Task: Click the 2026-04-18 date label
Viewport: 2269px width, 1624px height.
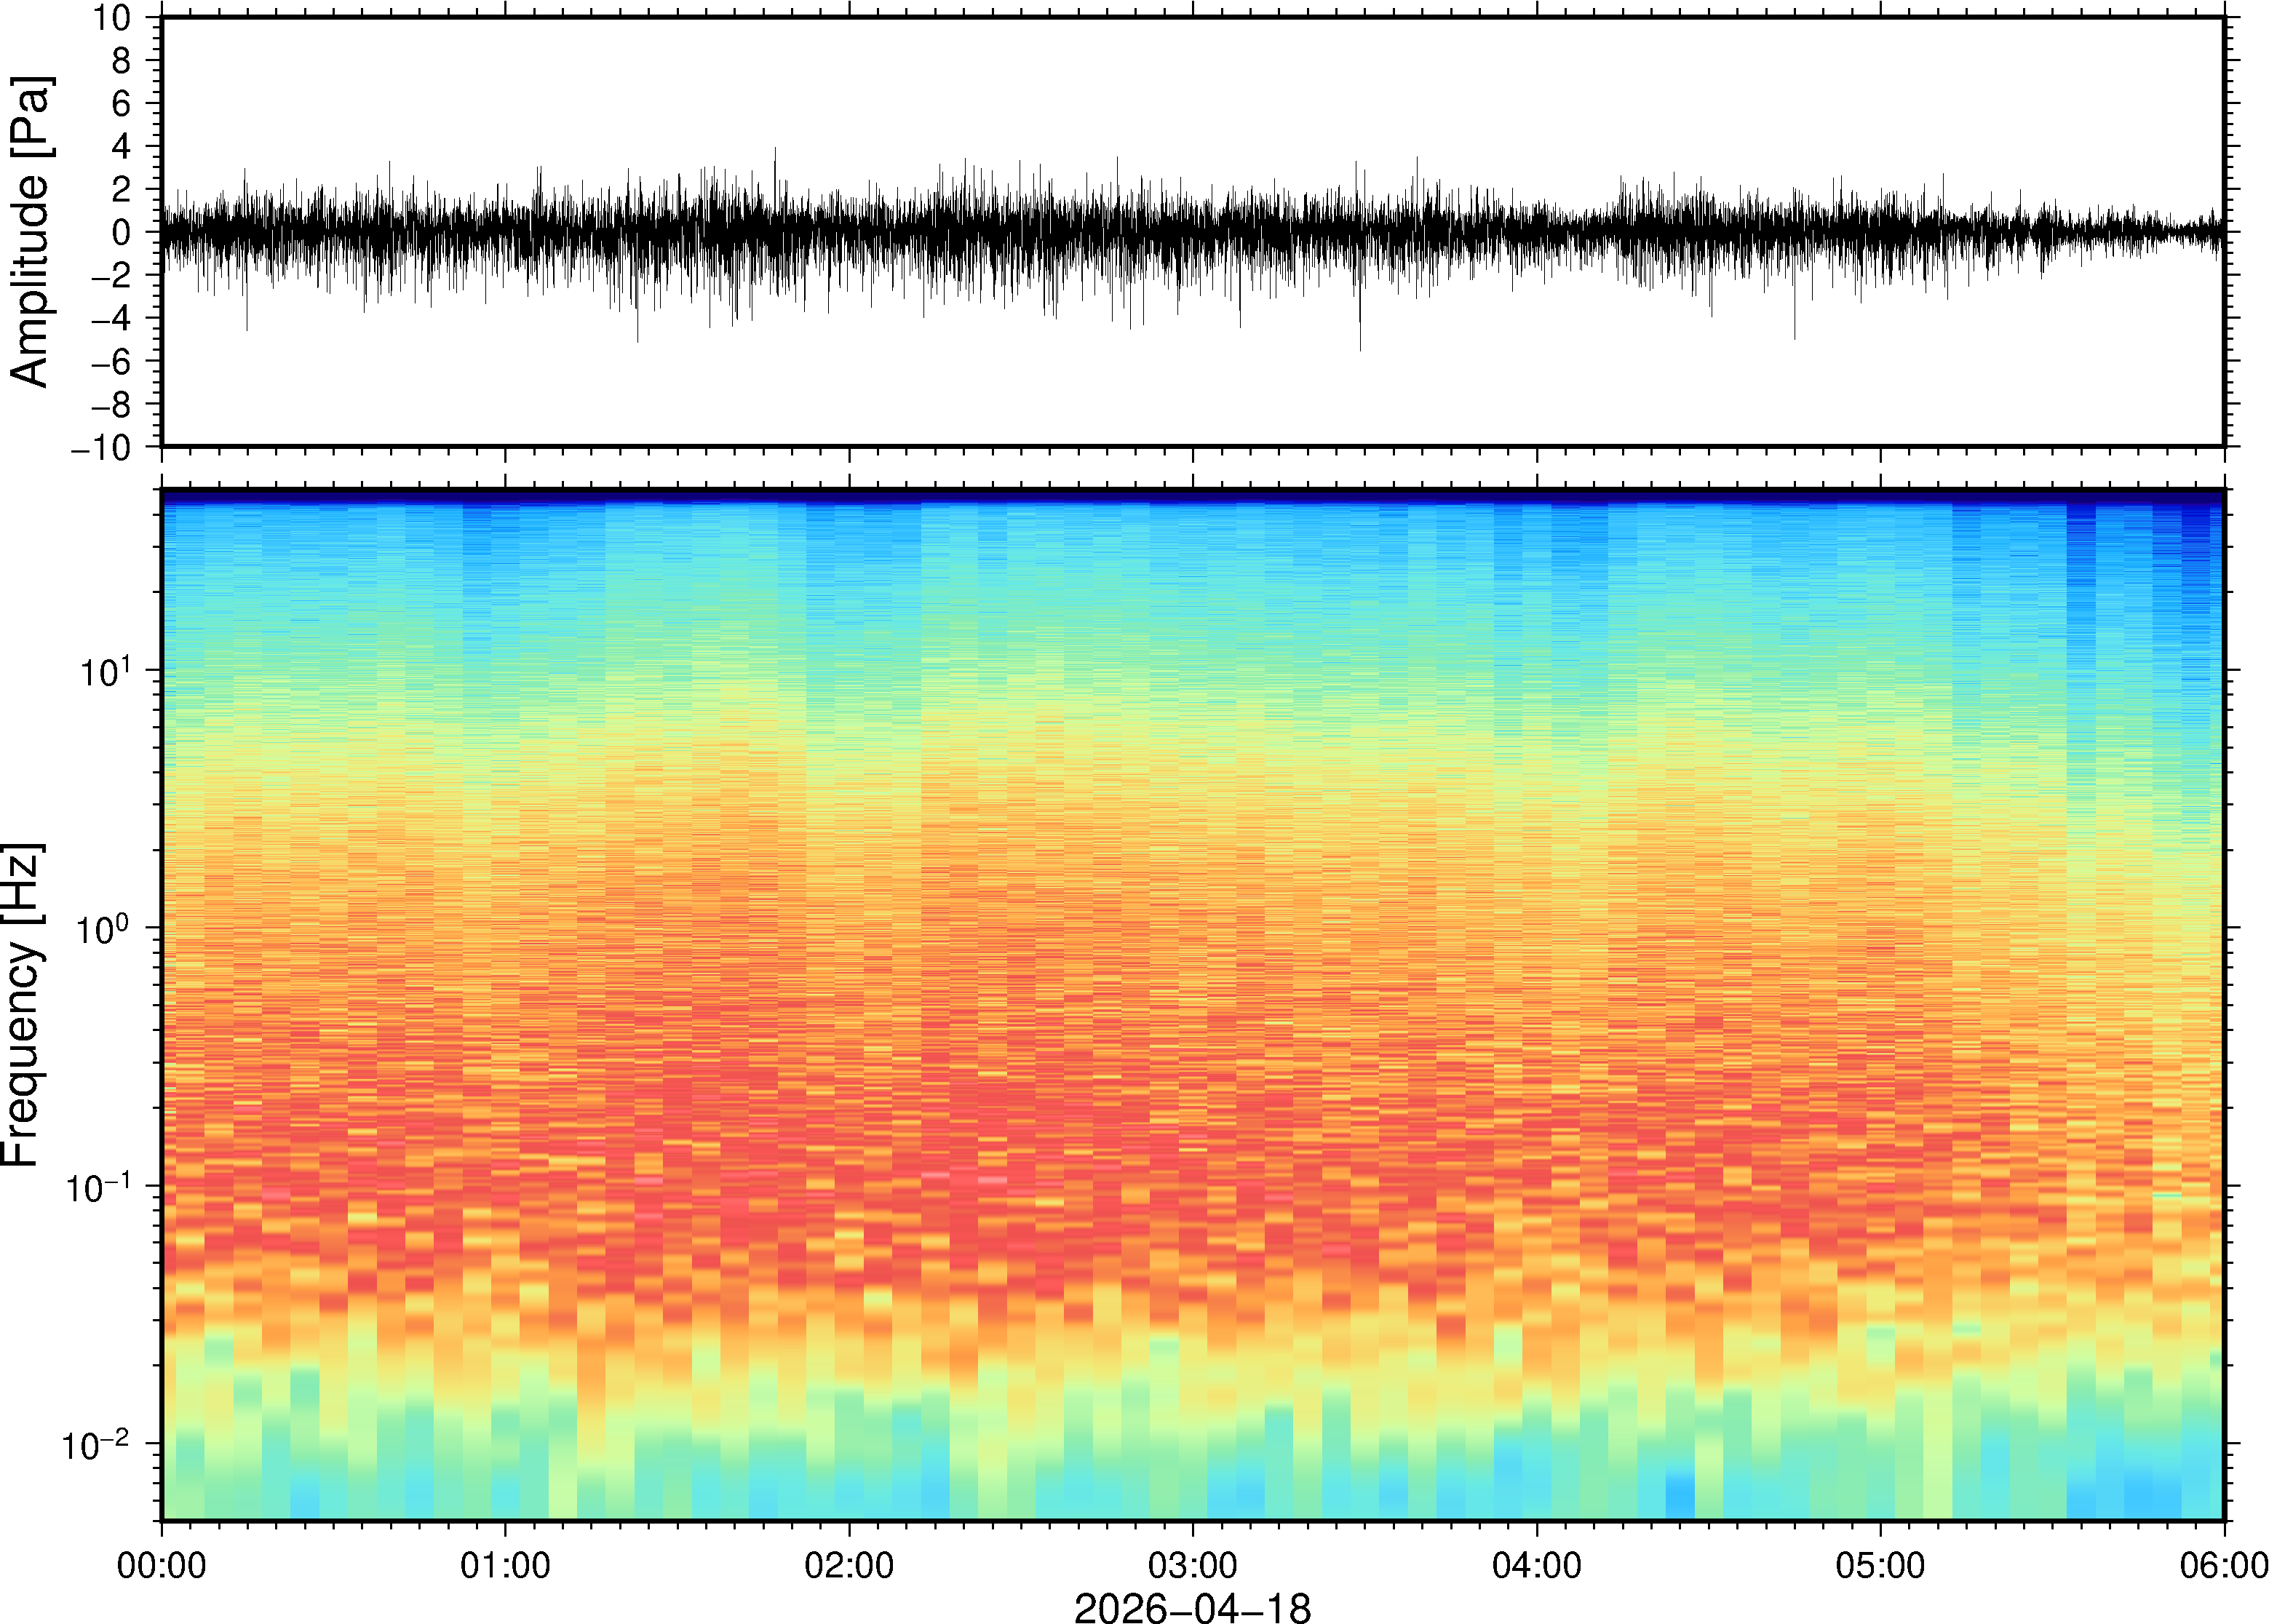Action: (x=1192, y=1607)
